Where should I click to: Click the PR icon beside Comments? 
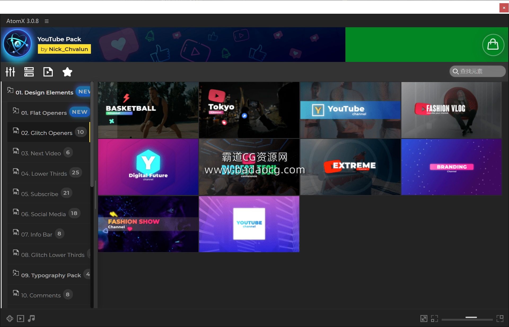click(x=16, y=293)
